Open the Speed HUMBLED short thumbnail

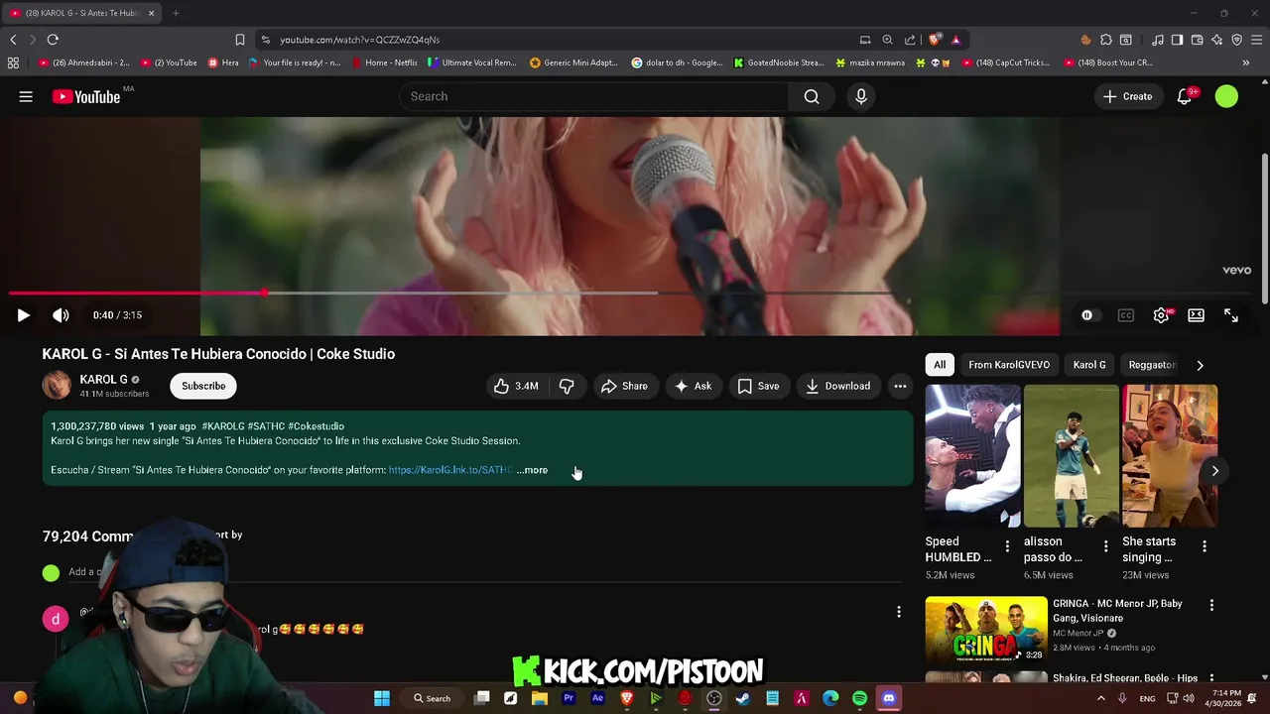(x=972, y=456)
